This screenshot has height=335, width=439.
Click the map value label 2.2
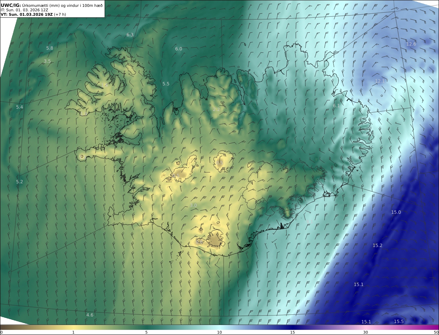216,109
